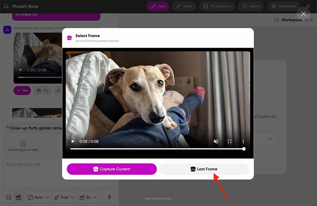The height and width of the screenshot is (206, 317).
Task: Open the Auto aspect ratio dropdown
Action: pos(38,197)
